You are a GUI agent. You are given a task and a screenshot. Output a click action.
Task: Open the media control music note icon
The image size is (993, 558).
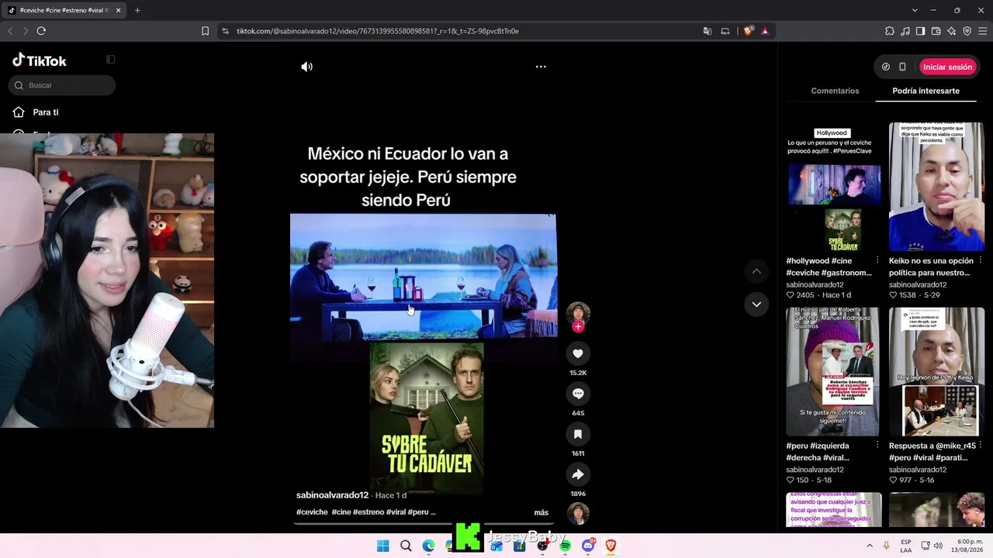pyautogui.click(x=905, y=31)
